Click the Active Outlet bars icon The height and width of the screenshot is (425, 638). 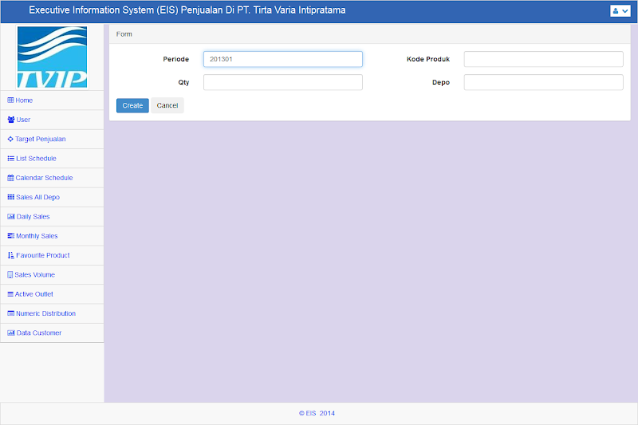pos(10,294)
